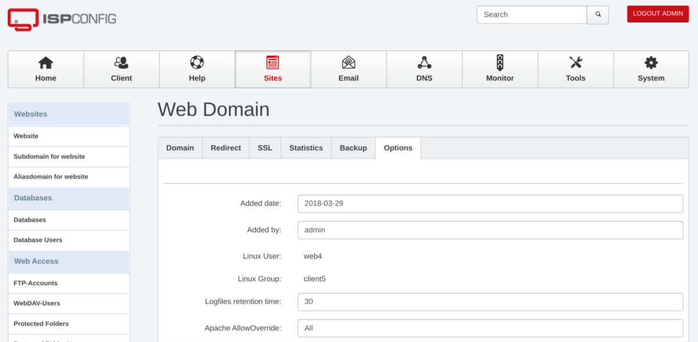698x342 pixels.
Task: Click inside the Logfiles retention time field
Action: point(490,302)
